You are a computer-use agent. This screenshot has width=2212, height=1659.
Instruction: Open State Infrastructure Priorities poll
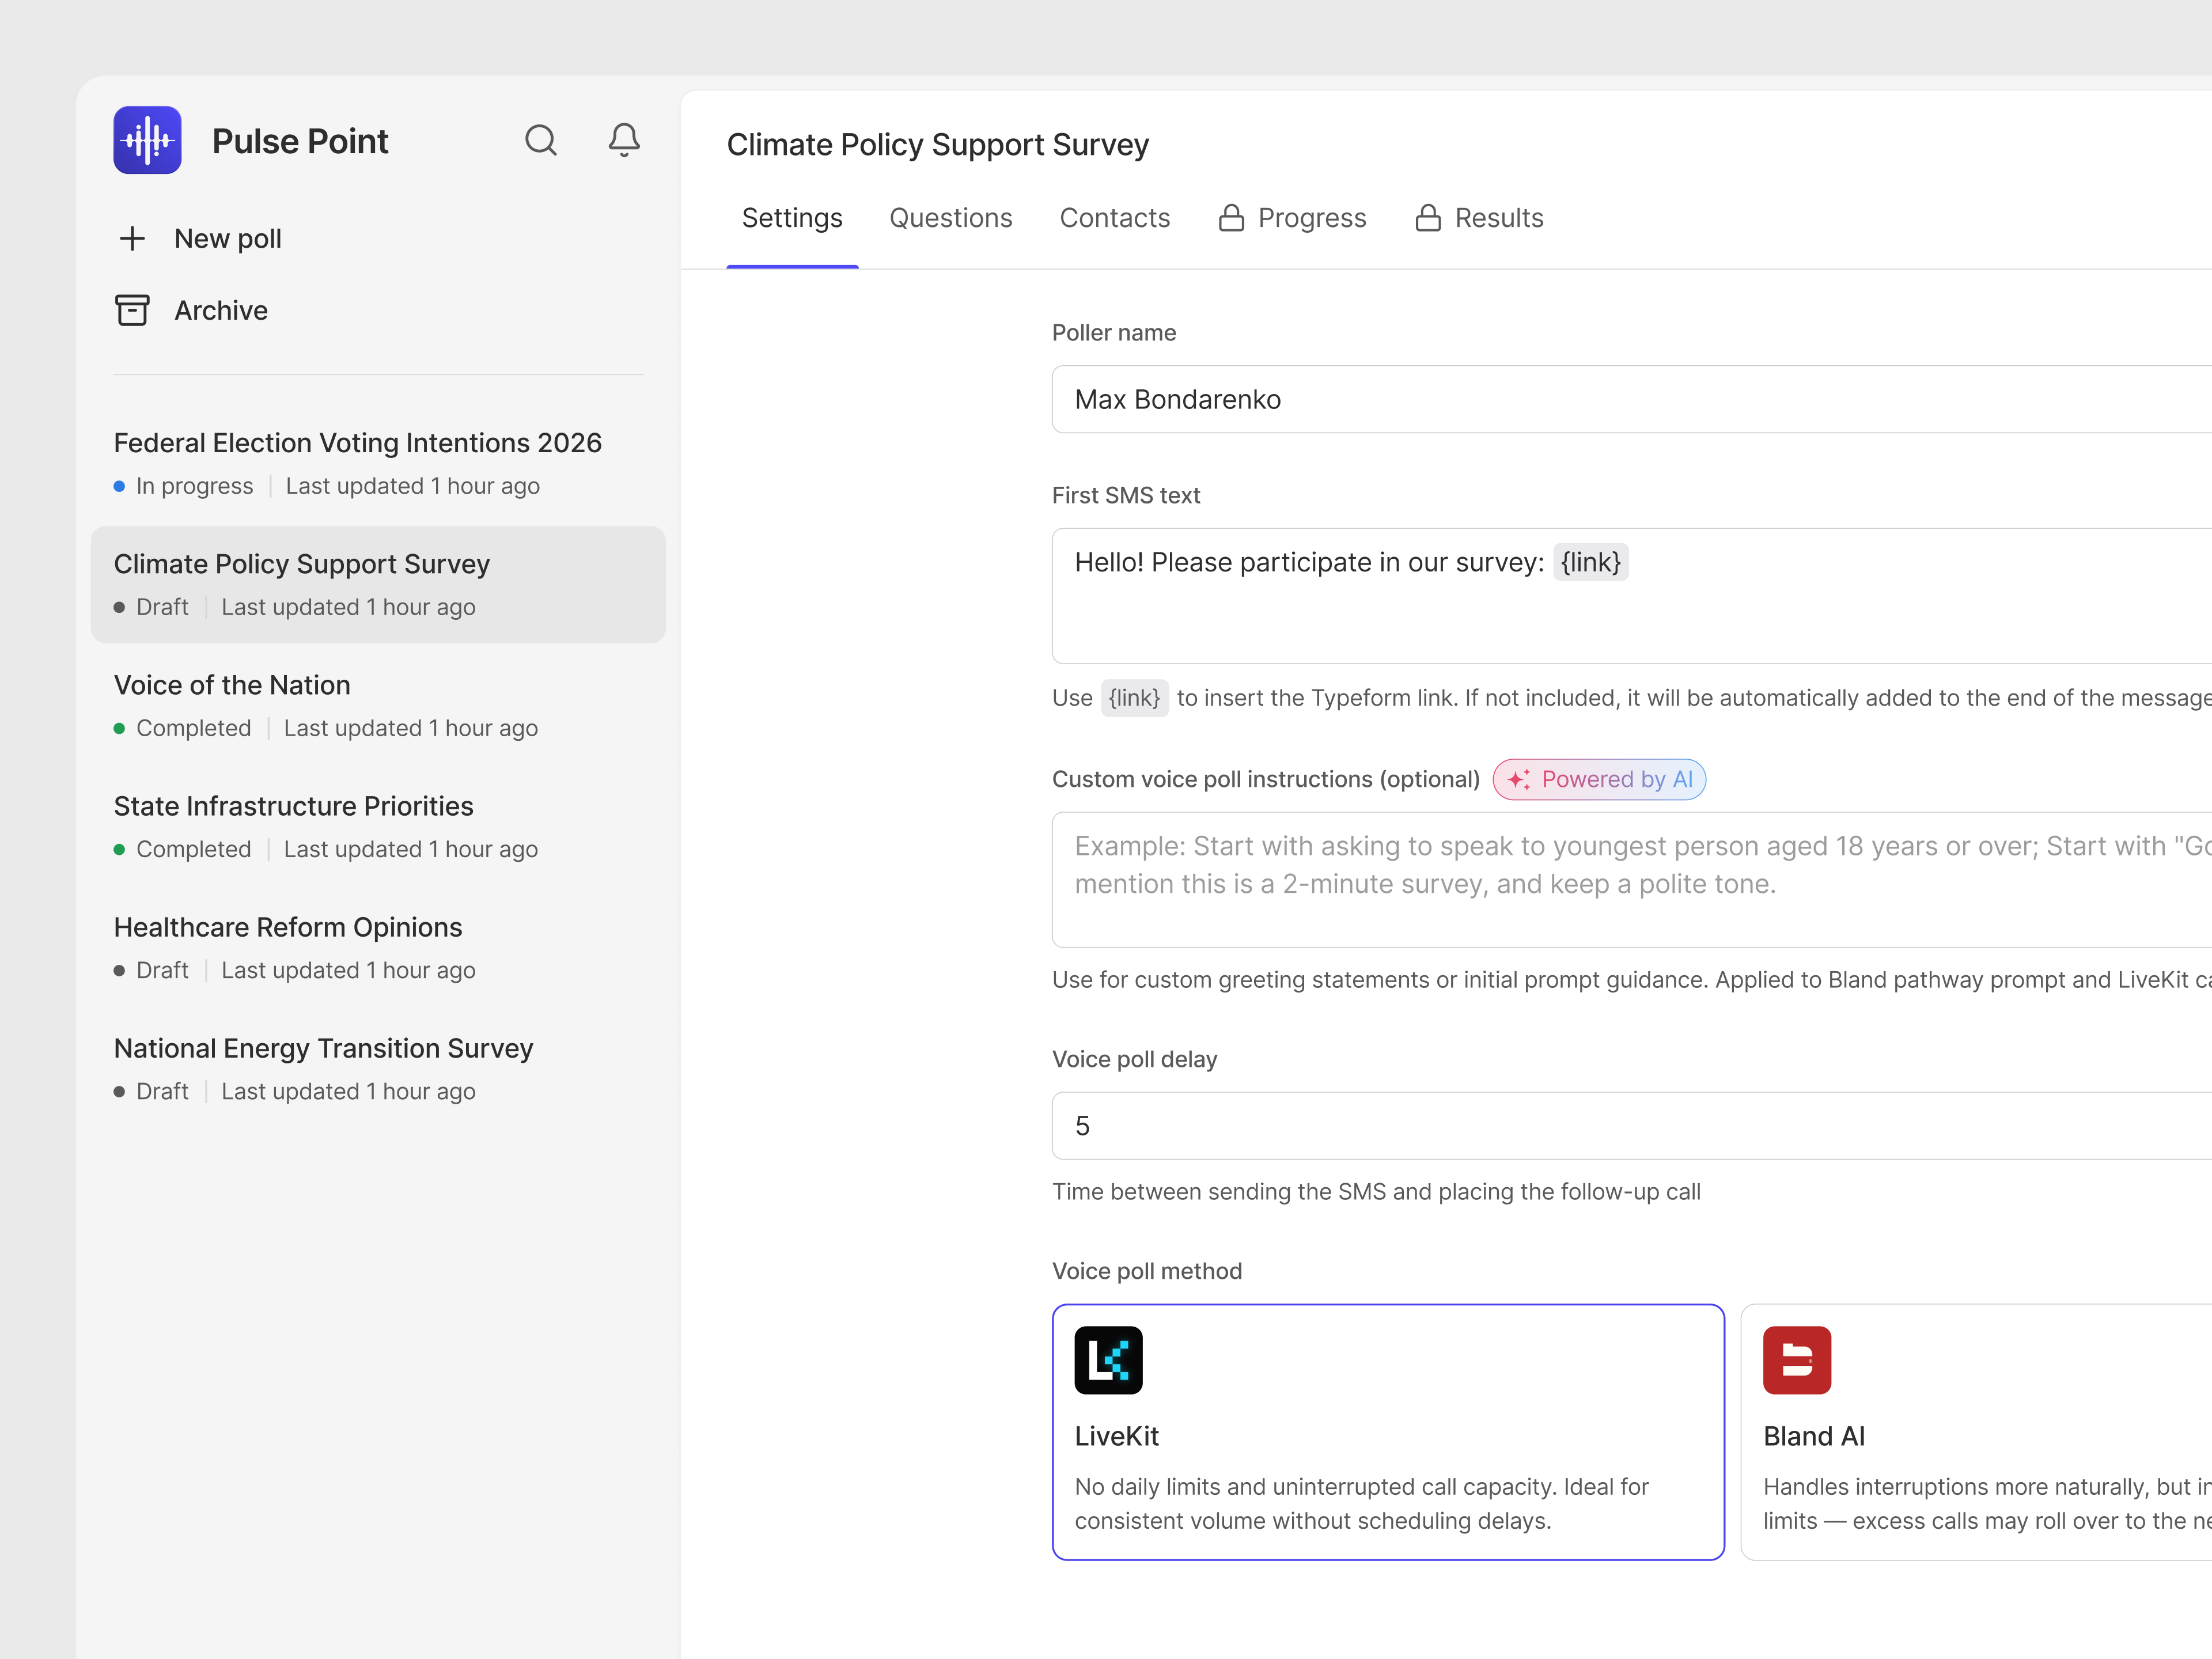coord(378,827)
